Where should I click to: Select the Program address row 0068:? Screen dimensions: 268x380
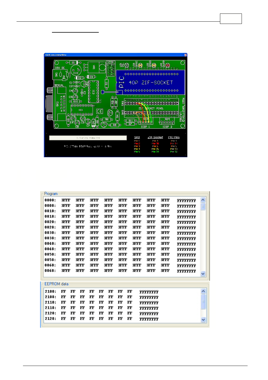[120, 271]
